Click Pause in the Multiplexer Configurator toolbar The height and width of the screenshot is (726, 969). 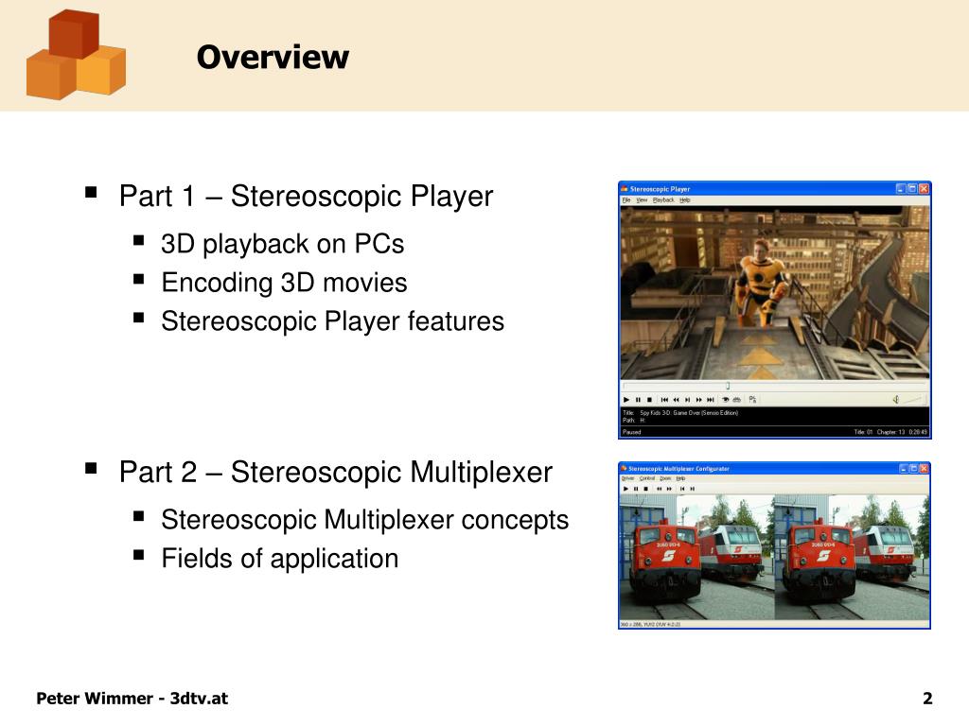tap(636, 489)
